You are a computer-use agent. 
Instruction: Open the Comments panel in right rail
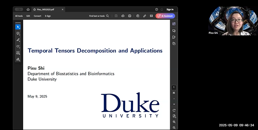coord(174,31)
